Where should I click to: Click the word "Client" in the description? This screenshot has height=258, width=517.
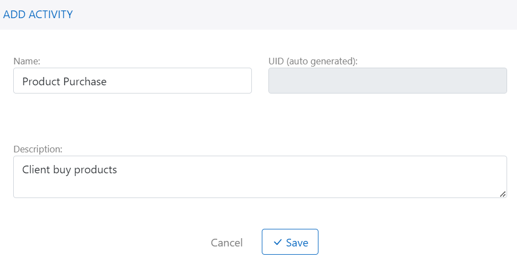[36, 169]
